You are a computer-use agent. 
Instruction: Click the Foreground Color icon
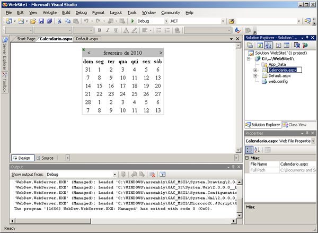tap(126, 30)
